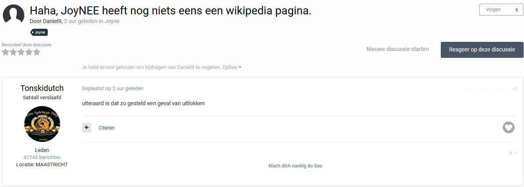The width and height of the screenshot is (524, 187).
Task: Click the Sat4all verslaafd rank text
Action: coord(42,97)
